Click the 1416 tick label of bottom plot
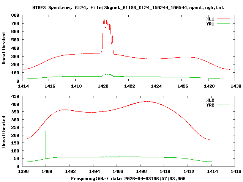Viewport: 243px width, 182px height. pyautogui.click(x=236, y=171)
